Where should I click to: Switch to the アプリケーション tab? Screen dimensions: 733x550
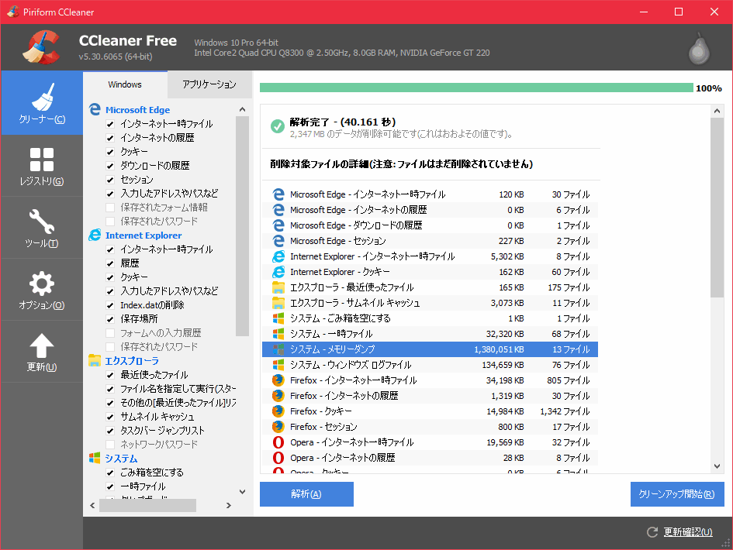209,84
